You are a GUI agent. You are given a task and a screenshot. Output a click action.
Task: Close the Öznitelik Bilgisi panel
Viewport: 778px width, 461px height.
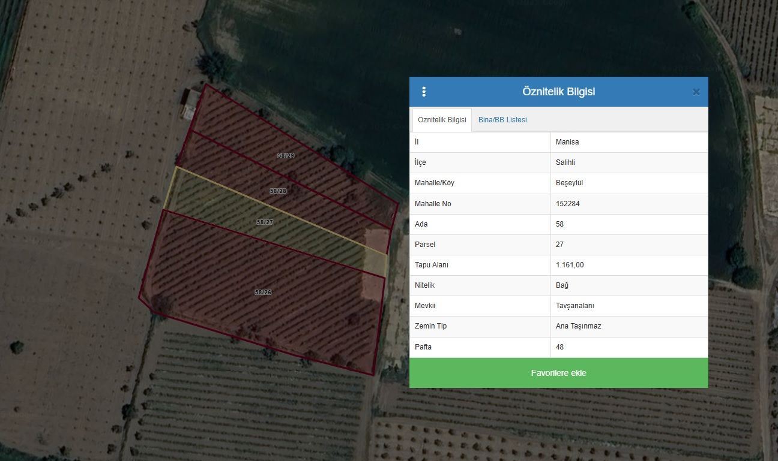click(x=696, y=92)
